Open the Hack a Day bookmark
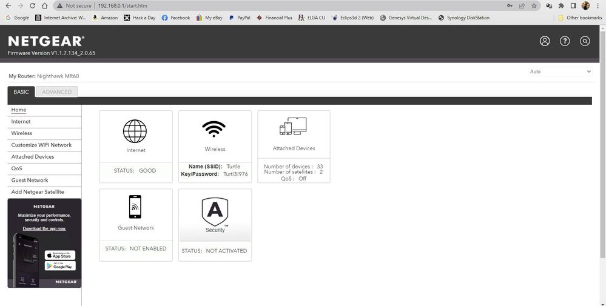 [140, 18]
